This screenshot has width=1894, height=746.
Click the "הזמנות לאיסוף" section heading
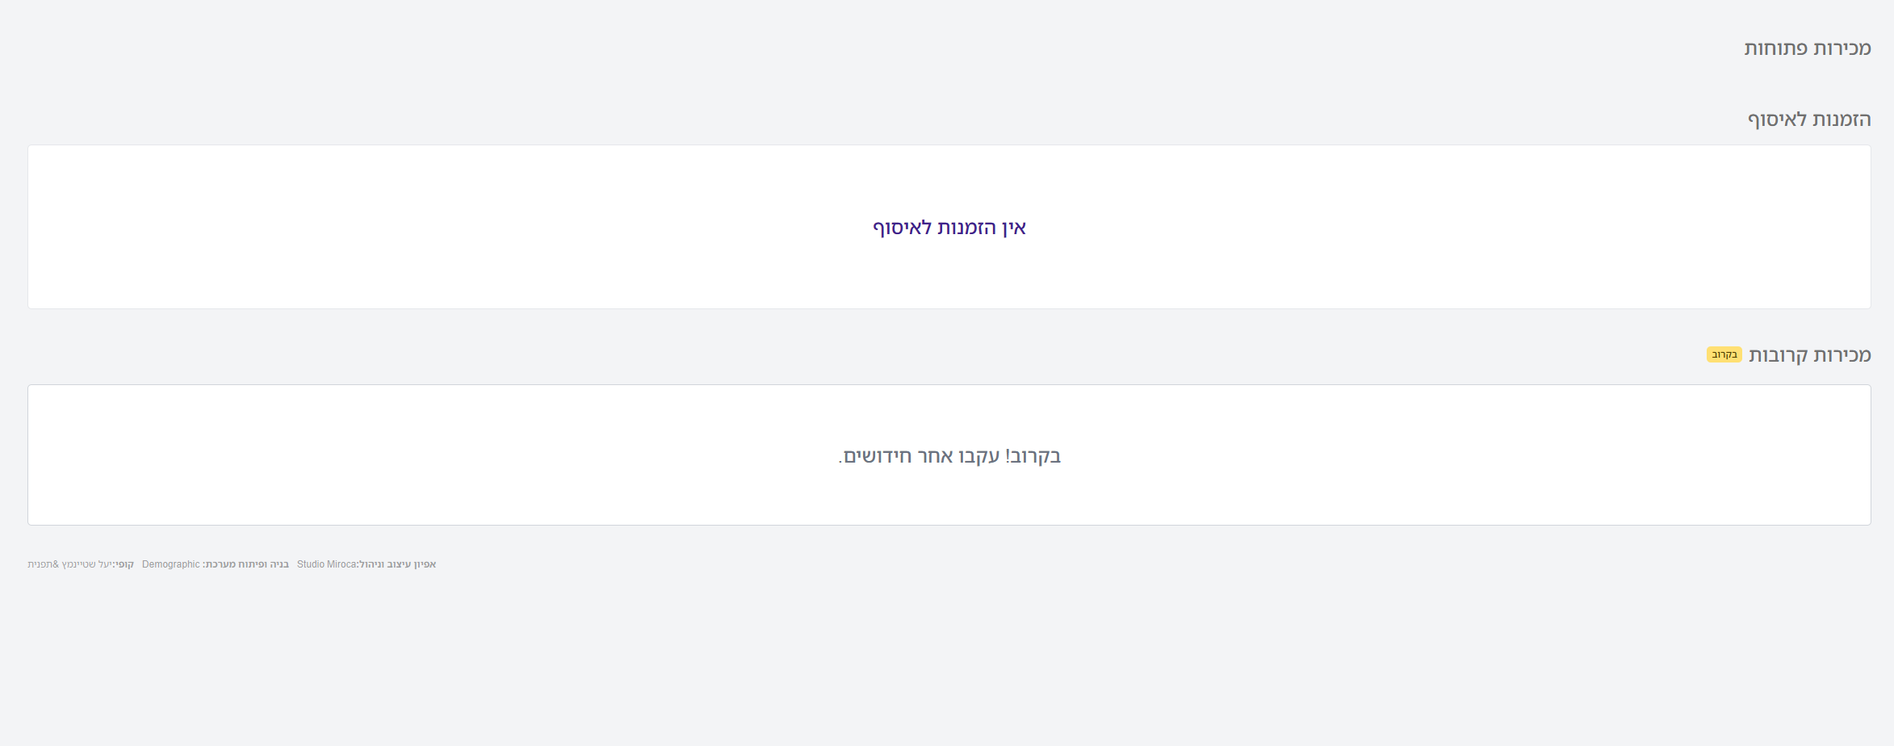(1808, 119)
